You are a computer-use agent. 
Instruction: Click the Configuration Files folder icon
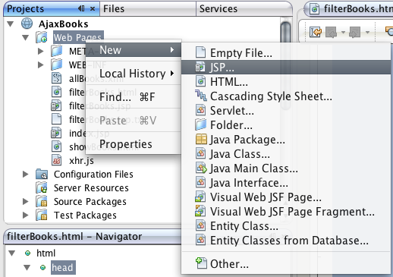click(x=42, y=174)
